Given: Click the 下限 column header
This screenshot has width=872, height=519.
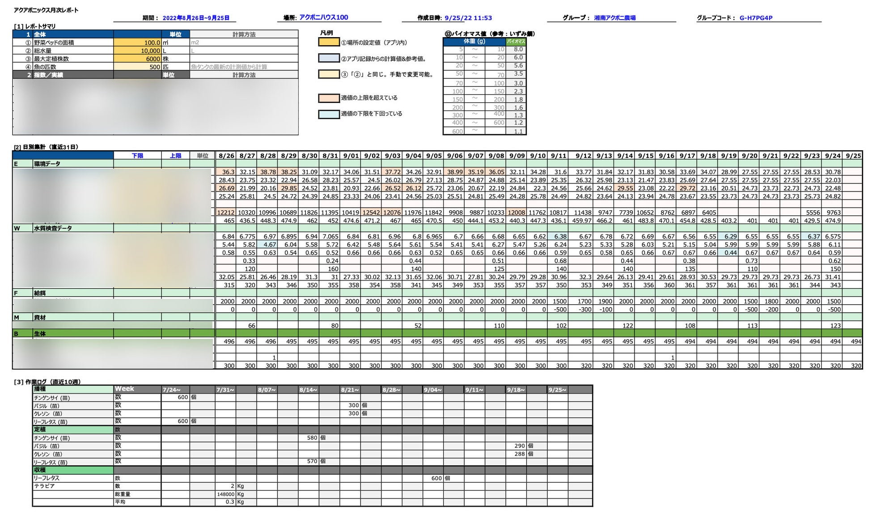Looking at the screenshot, I should coord(137,156).
